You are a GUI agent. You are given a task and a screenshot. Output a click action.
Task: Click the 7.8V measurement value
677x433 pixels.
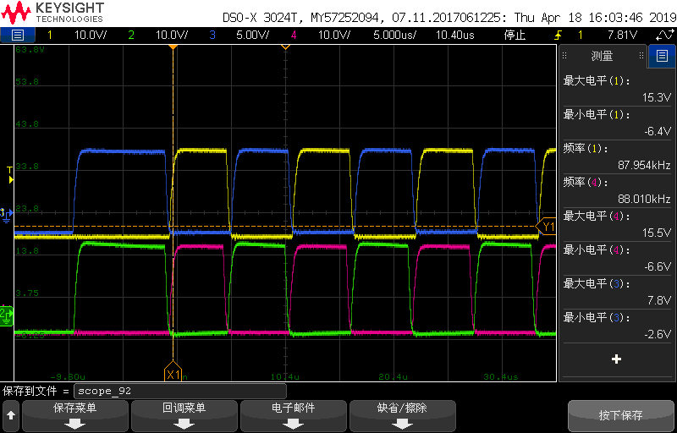[x=660, y=300]
